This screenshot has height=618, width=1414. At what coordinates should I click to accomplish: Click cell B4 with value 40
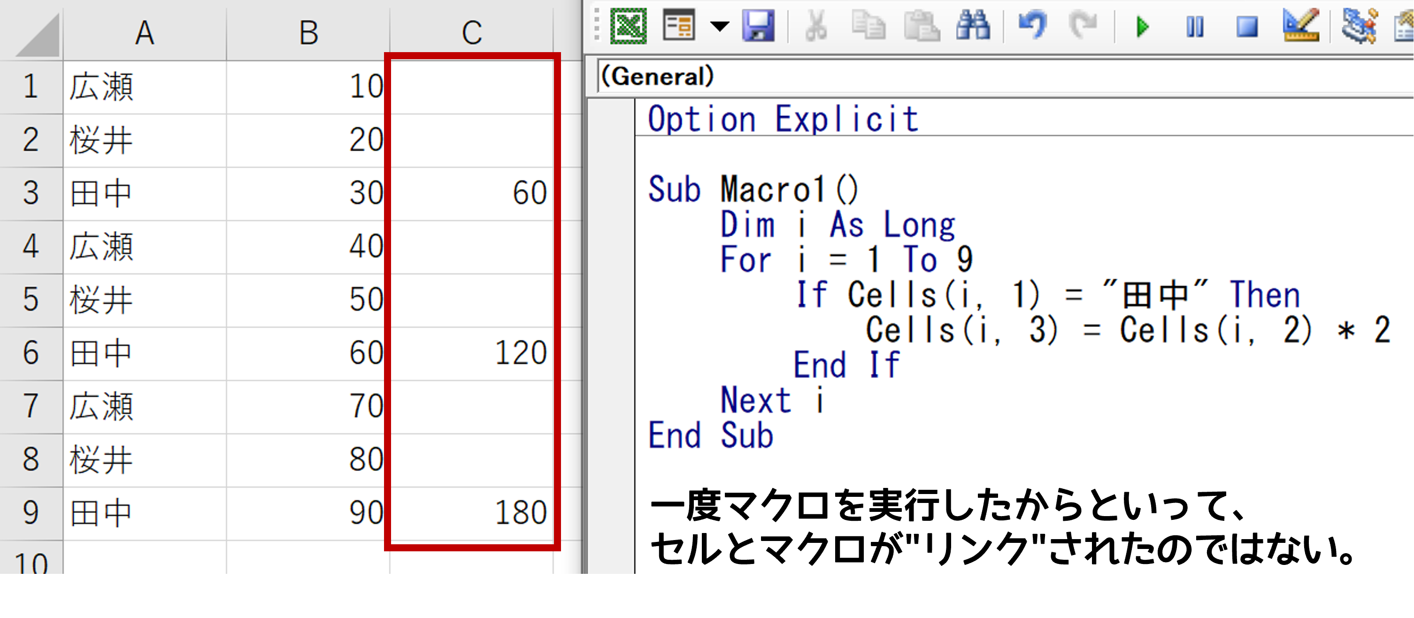pos(308,247)
